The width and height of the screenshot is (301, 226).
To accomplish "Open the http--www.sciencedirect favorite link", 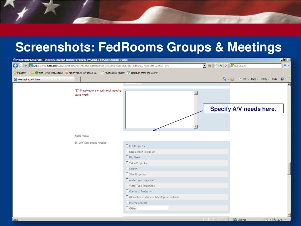I will [49, 73].
